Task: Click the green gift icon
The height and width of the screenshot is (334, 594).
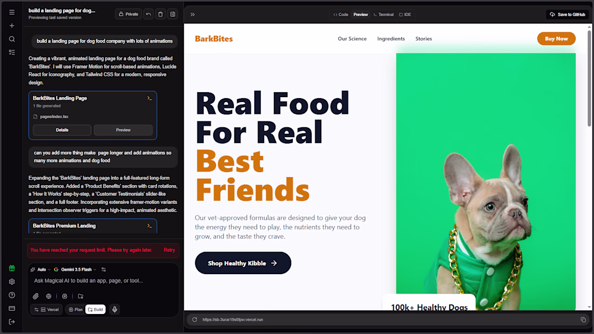Action: coord(12,268)
